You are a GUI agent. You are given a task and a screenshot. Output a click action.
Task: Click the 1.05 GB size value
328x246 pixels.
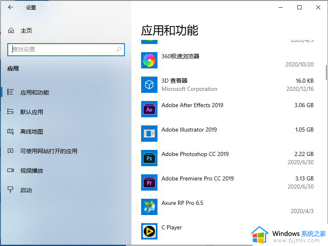click(x=304, y=130)
